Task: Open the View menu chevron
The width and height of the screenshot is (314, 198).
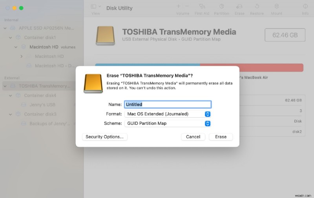Action: coord(100,6)
